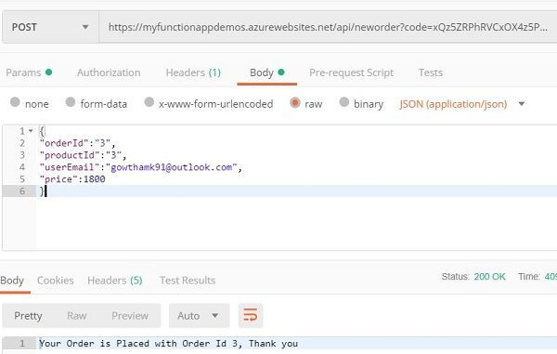This screenshot has height=354, width=557.
Task: Switch to the response Cookies tab
Action: (x=56, y=281)
